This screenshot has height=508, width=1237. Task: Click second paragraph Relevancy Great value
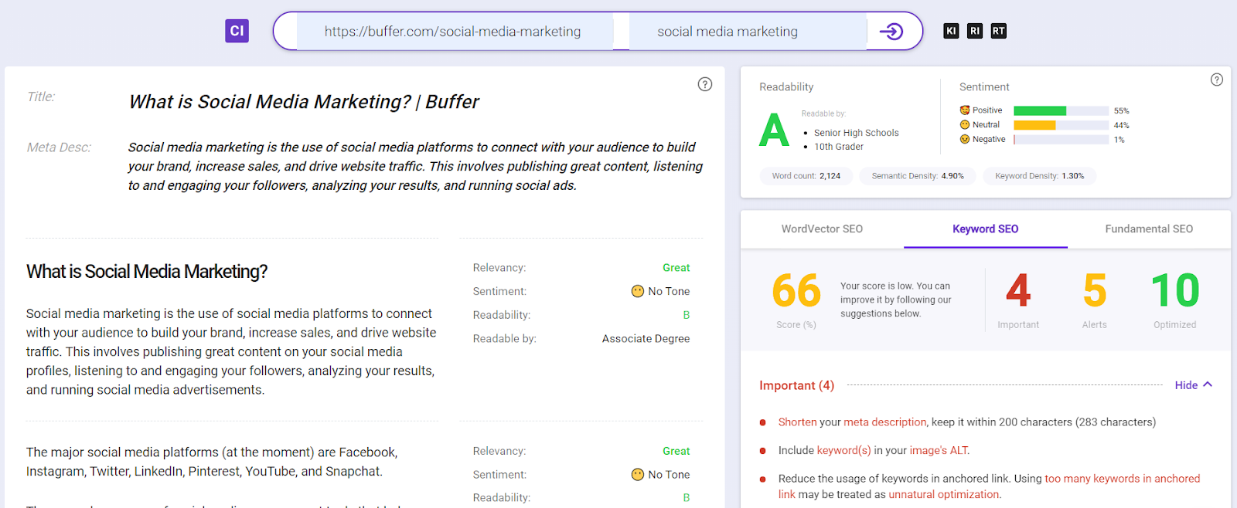[x=676, y=451]
